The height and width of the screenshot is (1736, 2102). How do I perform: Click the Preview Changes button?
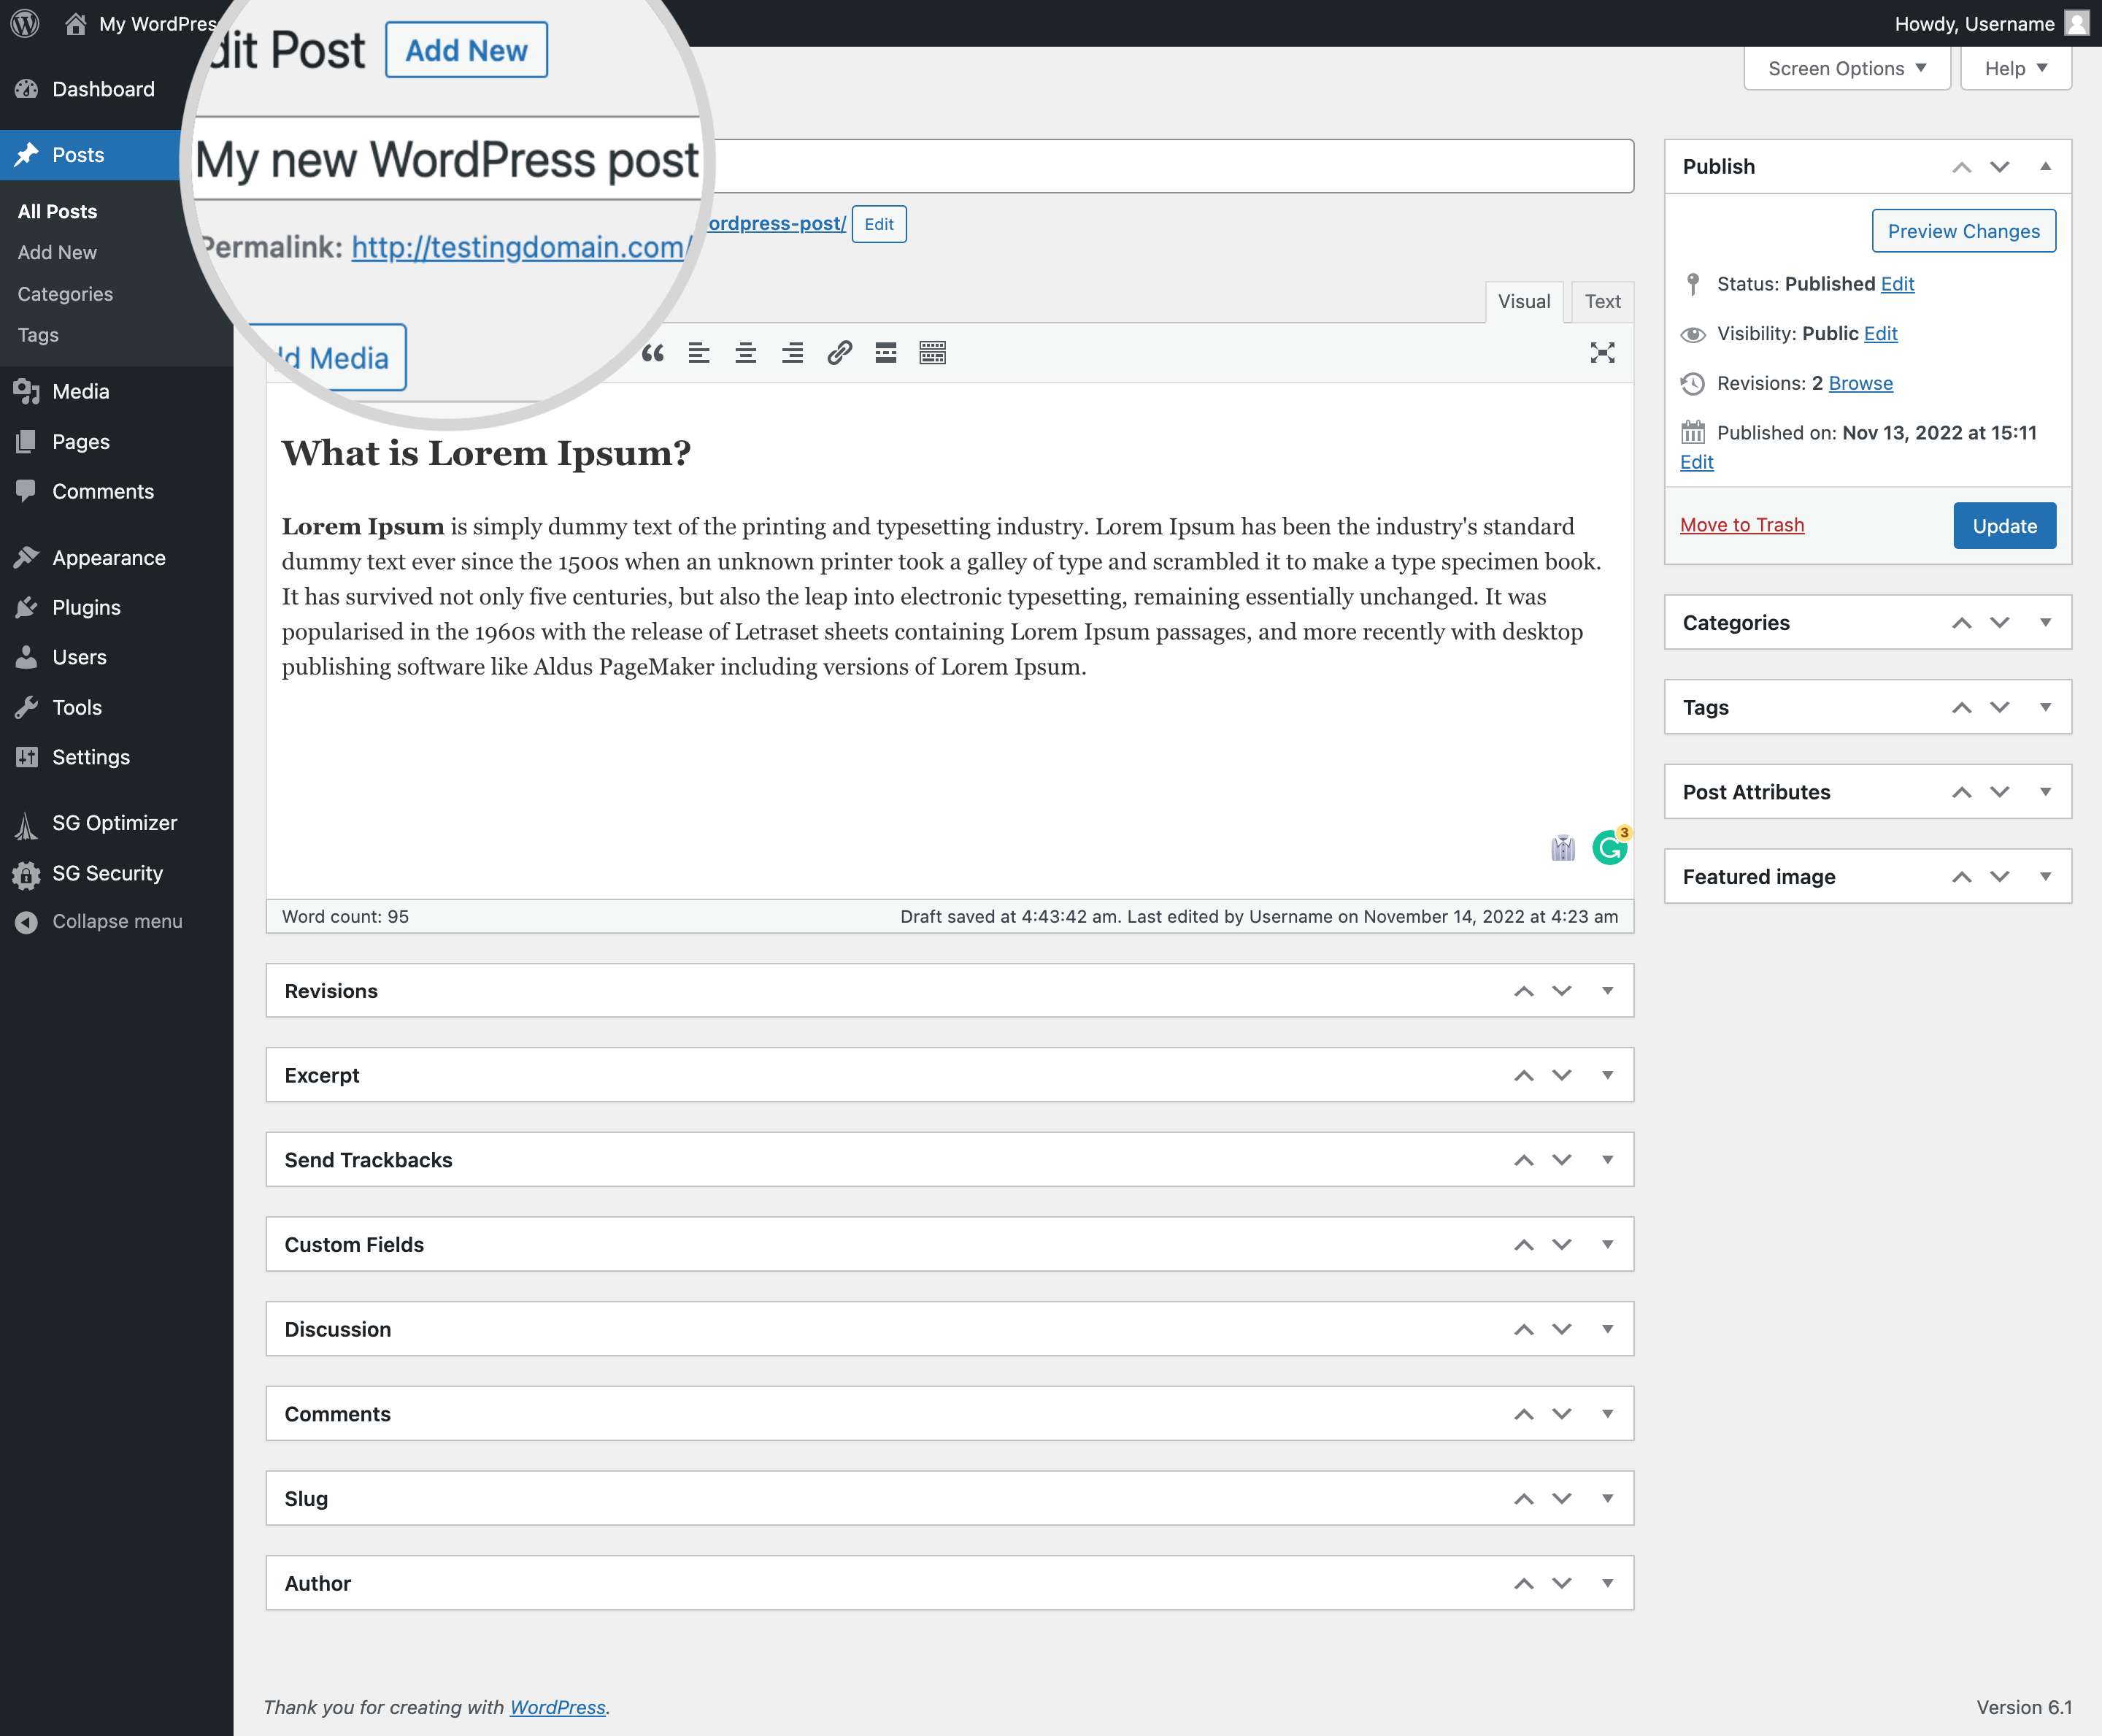pos(1963,231)
